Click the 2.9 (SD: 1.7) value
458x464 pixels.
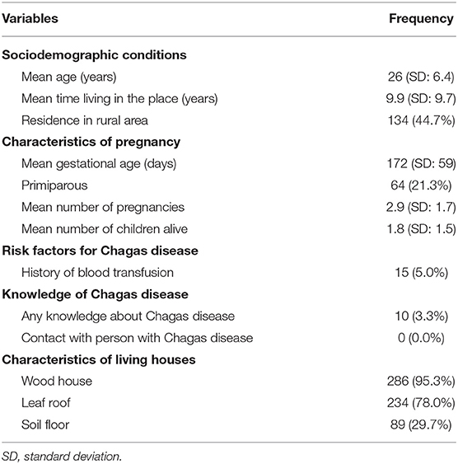[x=421, y=207]
